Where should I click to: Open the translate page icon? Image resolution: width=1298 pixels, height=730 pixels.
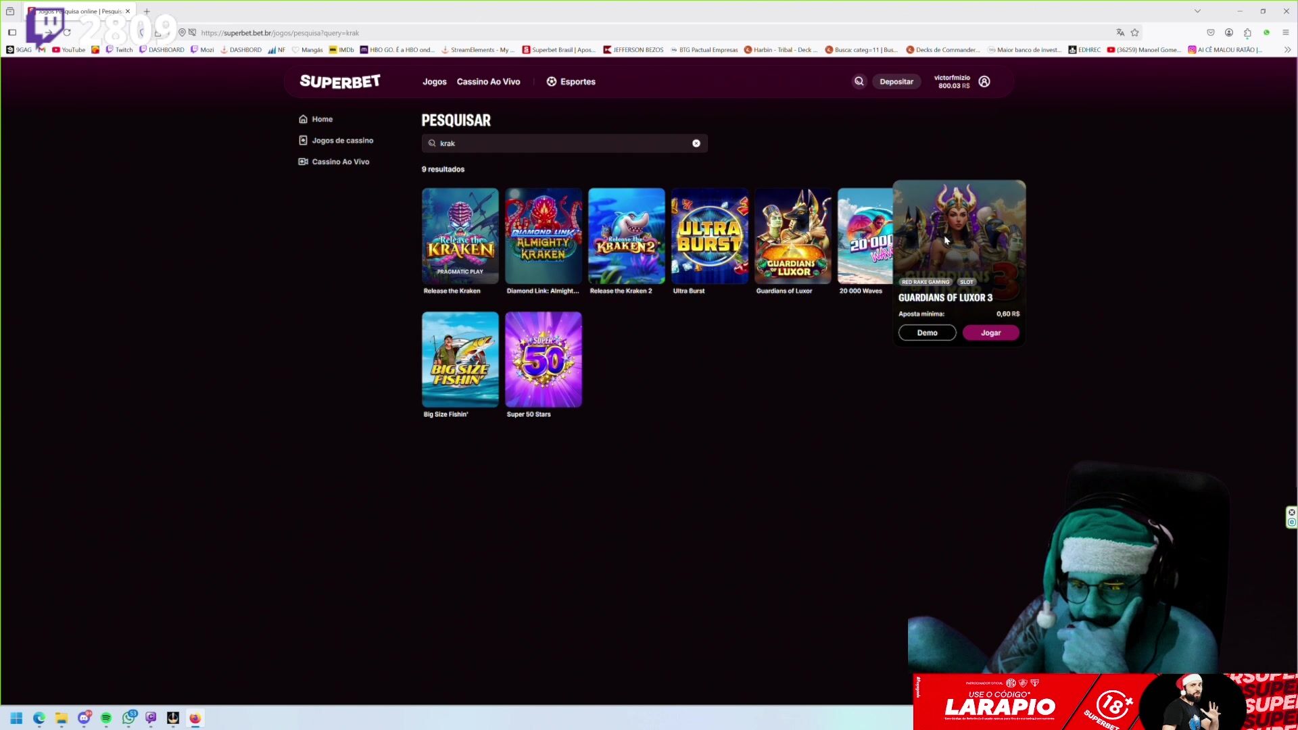click(x=1120, y=32)
